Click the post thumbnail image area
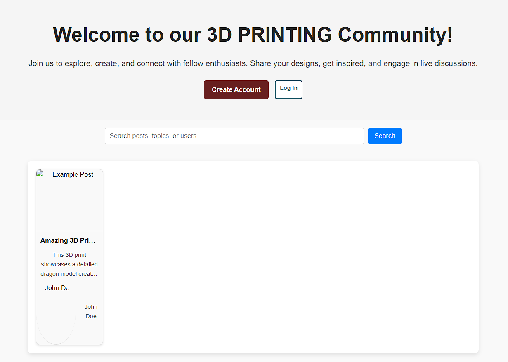Screen dimensions: 508x362 (69, 200)
